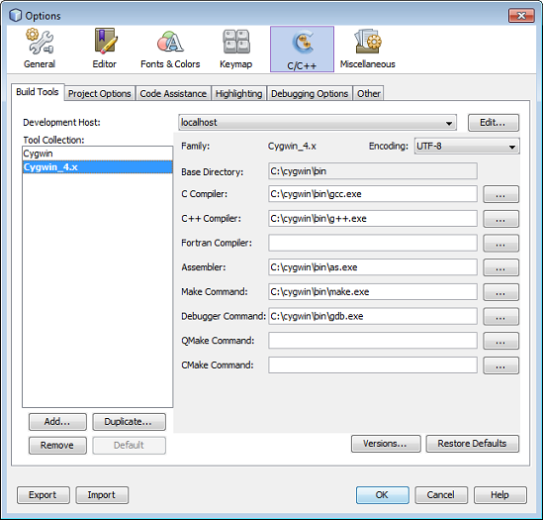Click Restore Defaults button
Screen dimensions: 543x520
(473, 444)
